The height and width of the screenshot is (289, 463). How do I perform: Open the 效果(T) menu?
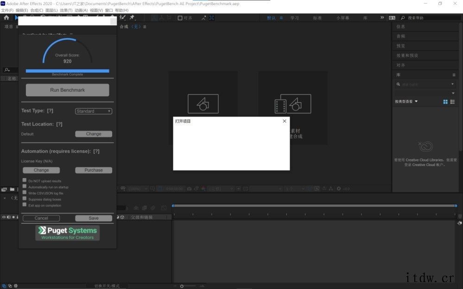66,10
